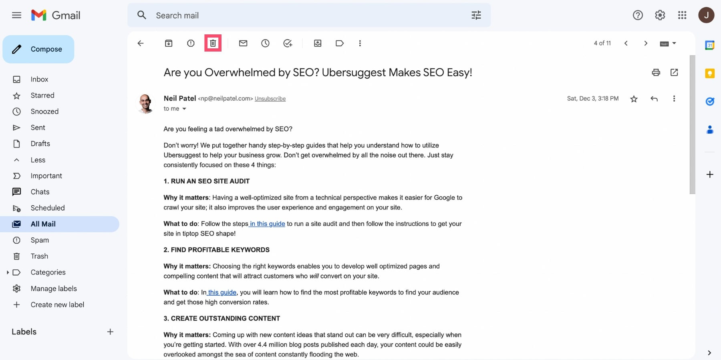Screen dimensions: 721x360
Task: Click the message vertical scrollbar
Action: coord(692,125)
